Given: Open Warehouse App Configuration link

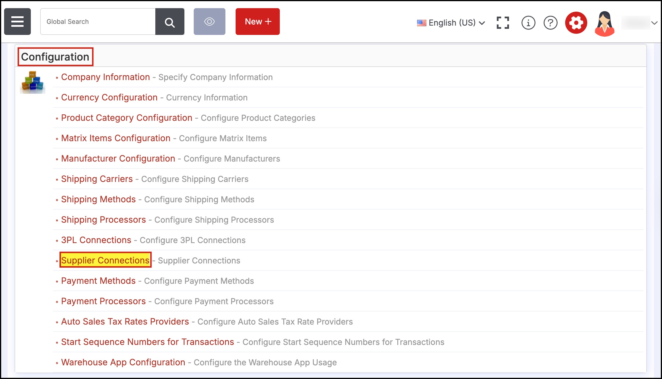Looking at the screenshot, I should (123, 362).
